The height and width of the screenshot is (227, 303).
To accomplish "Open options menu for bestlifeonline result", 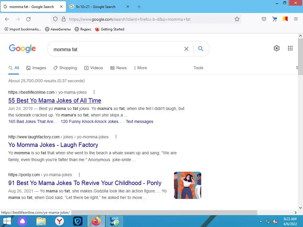I will 94,92.
